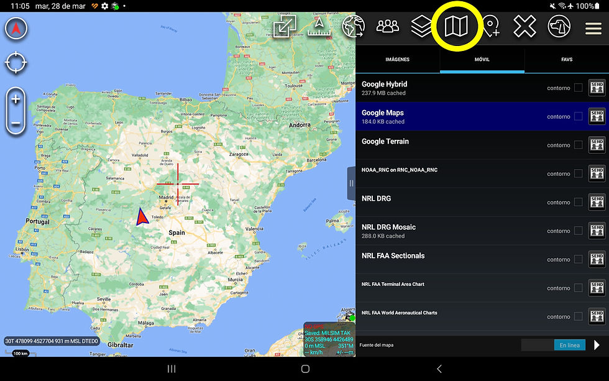The width and height of the screenshot is (609, 381).
Task: Select NRL FAA Terminal Area Chart
Action: click(x=482, y=288)
